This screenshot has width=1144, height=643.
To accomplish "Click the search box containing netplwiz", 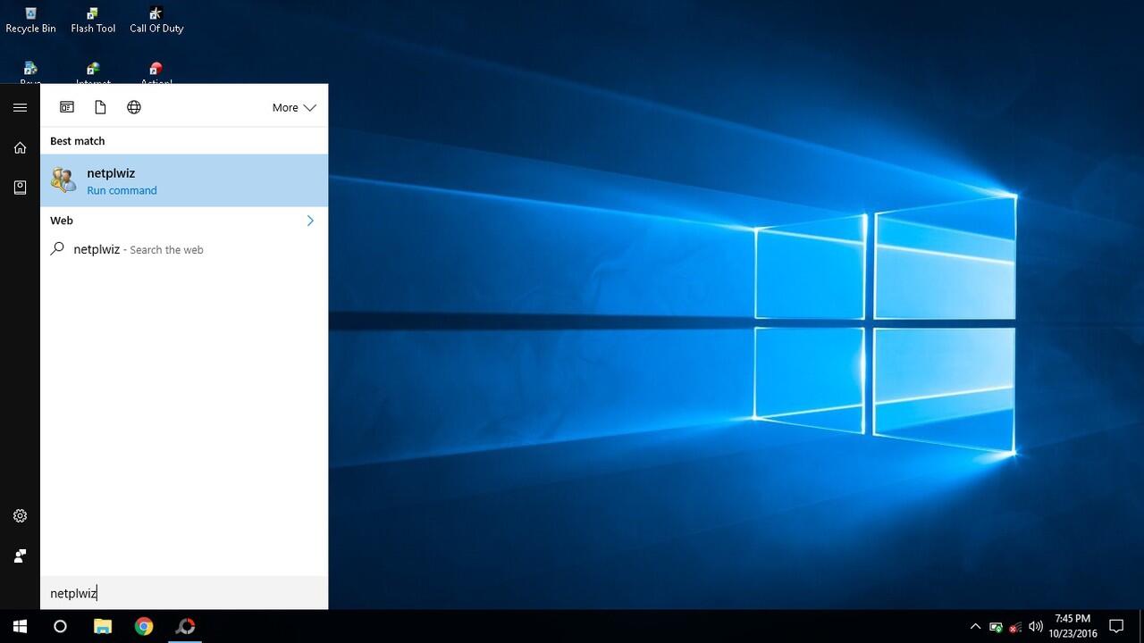I will coord(183,593).
